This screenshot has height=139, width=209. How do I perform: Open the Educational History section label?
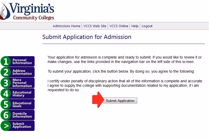click(x=22, y=94)
